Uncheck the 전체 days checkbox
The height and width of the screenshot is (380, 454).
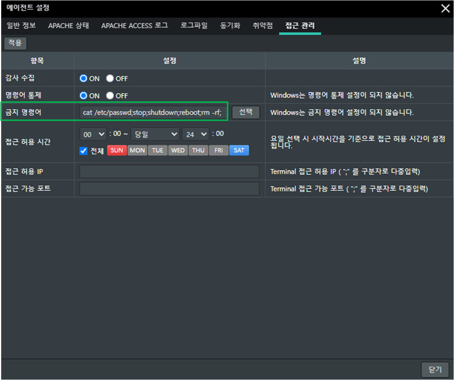(84, 151)
